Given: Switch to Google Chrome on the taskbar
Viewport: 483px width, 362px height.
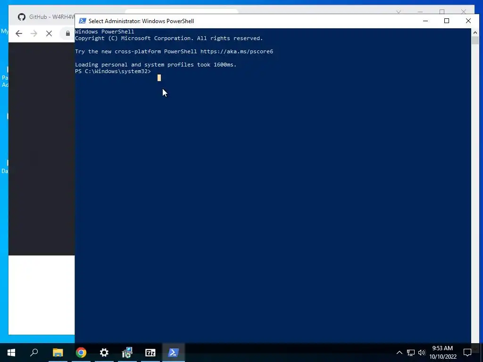Looking at the screenshot, I should 81,353.
